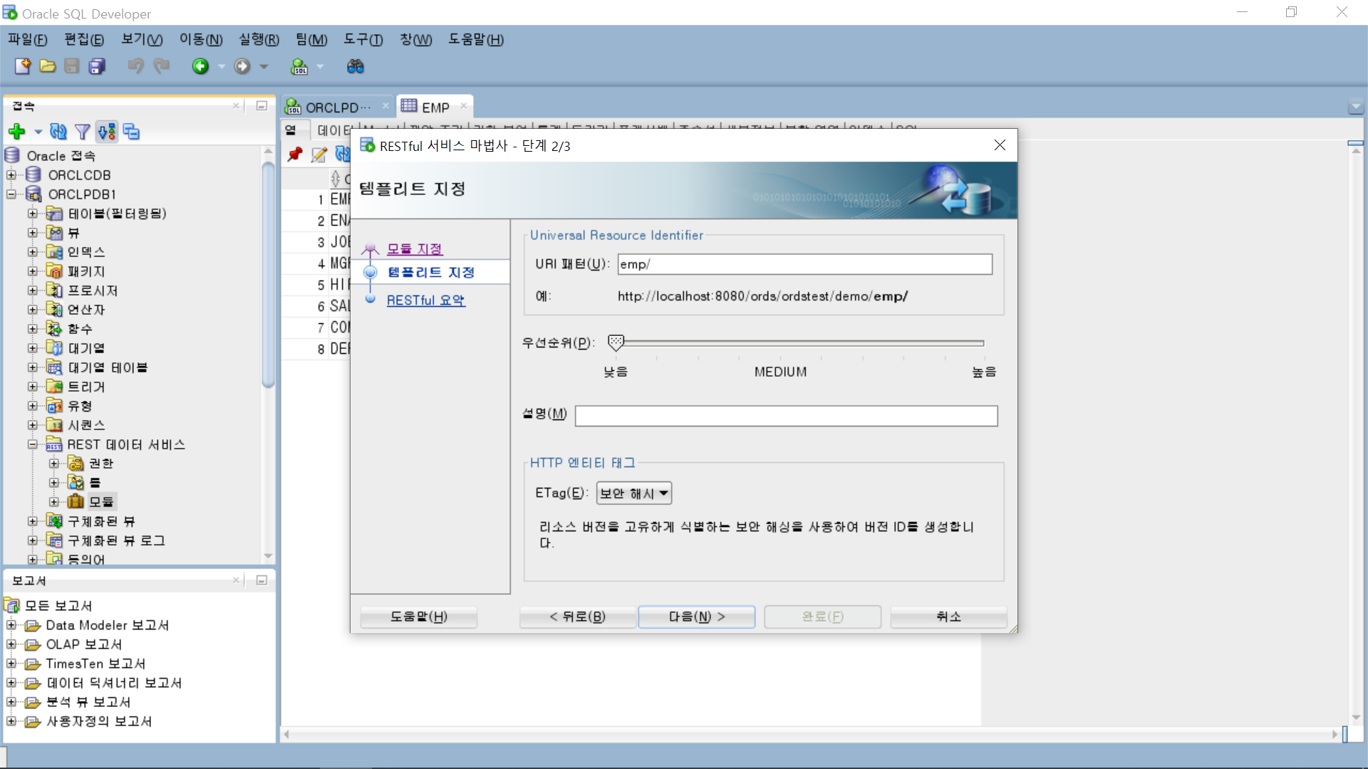Select the 권한 node icon
The width and height of the screenshot is (1368, 769).
click(76, 464)
